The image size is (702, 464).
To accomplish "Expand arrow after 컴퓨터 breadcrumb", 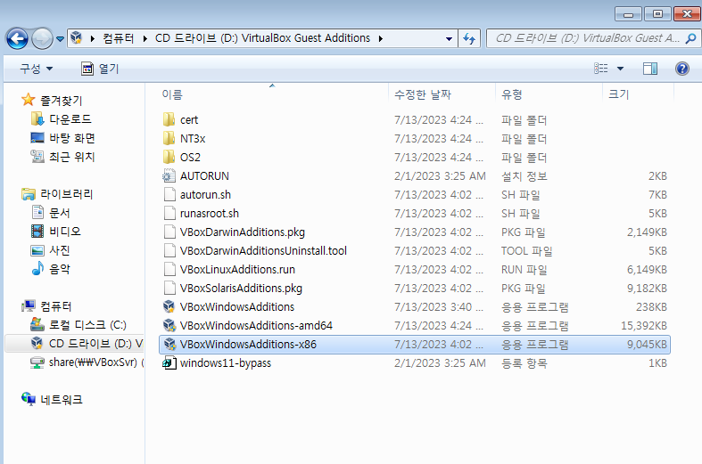I will 145,39.
